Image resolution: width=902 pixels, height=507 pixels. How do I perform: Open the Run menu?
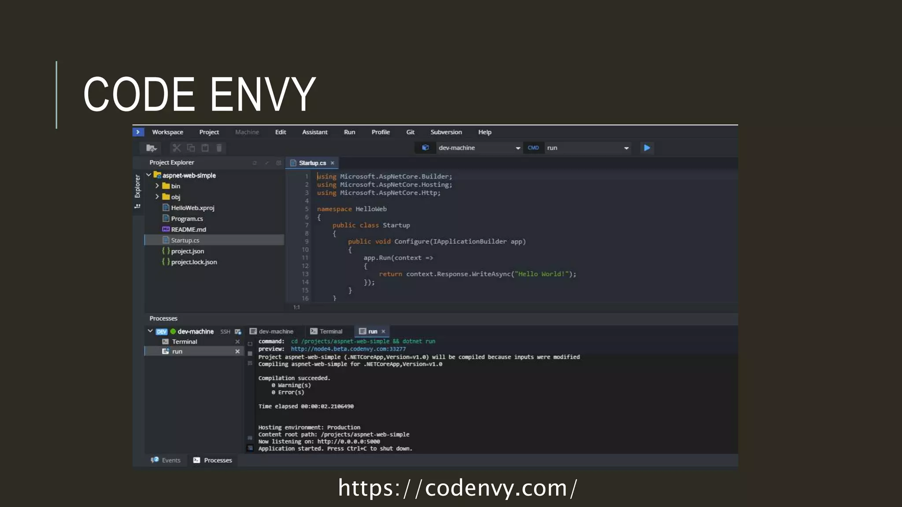349,132
